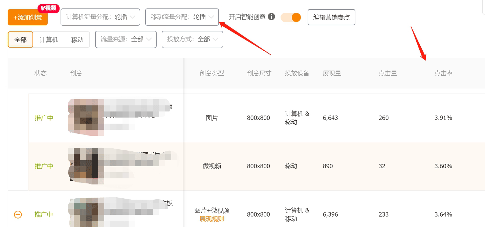Viewport: 485px width, 227px height.
Task: Click the V视频 badge
Action: (x=48, y=8)
